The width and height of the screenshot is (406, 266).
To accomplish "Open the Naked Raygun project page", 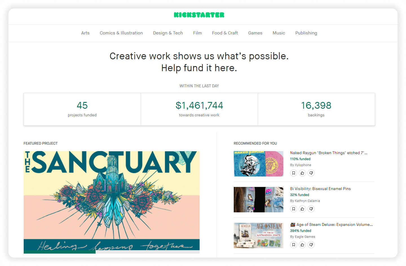I will pyautogui.click(x=328, y=153).
